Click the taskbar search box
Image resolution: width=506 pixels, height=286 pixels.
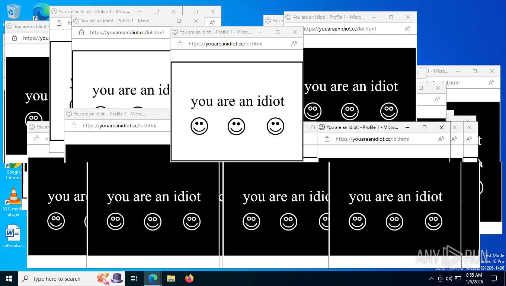72,279
